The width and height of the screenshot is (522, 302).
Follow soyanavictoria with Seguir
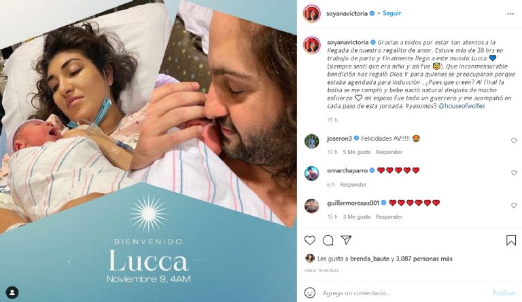[x=391, y=14]
